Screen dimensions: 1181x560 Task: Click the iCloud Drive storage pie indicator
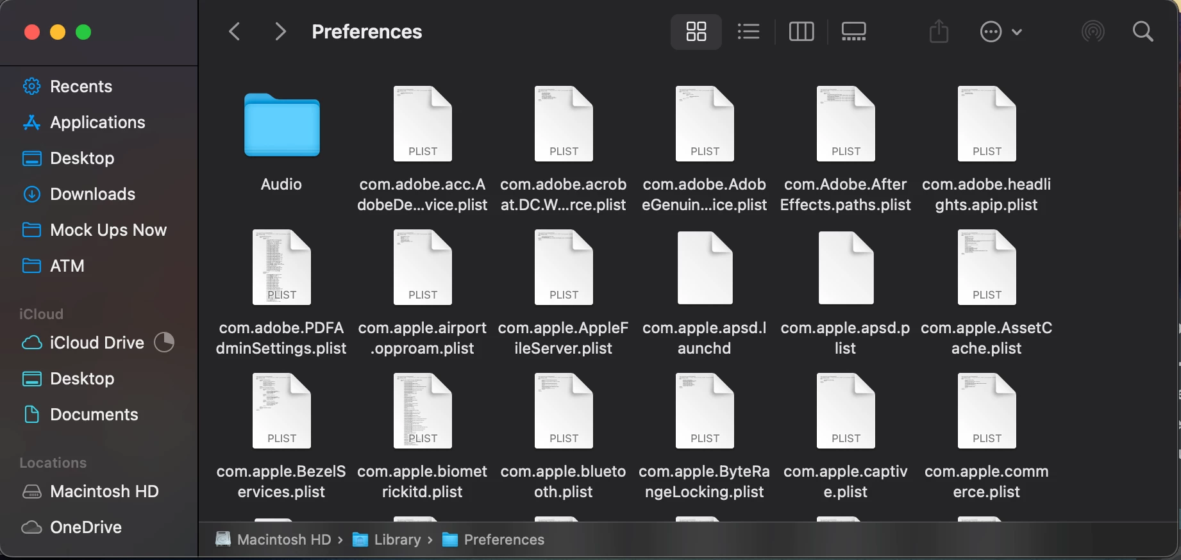click(x=165, y=343)
